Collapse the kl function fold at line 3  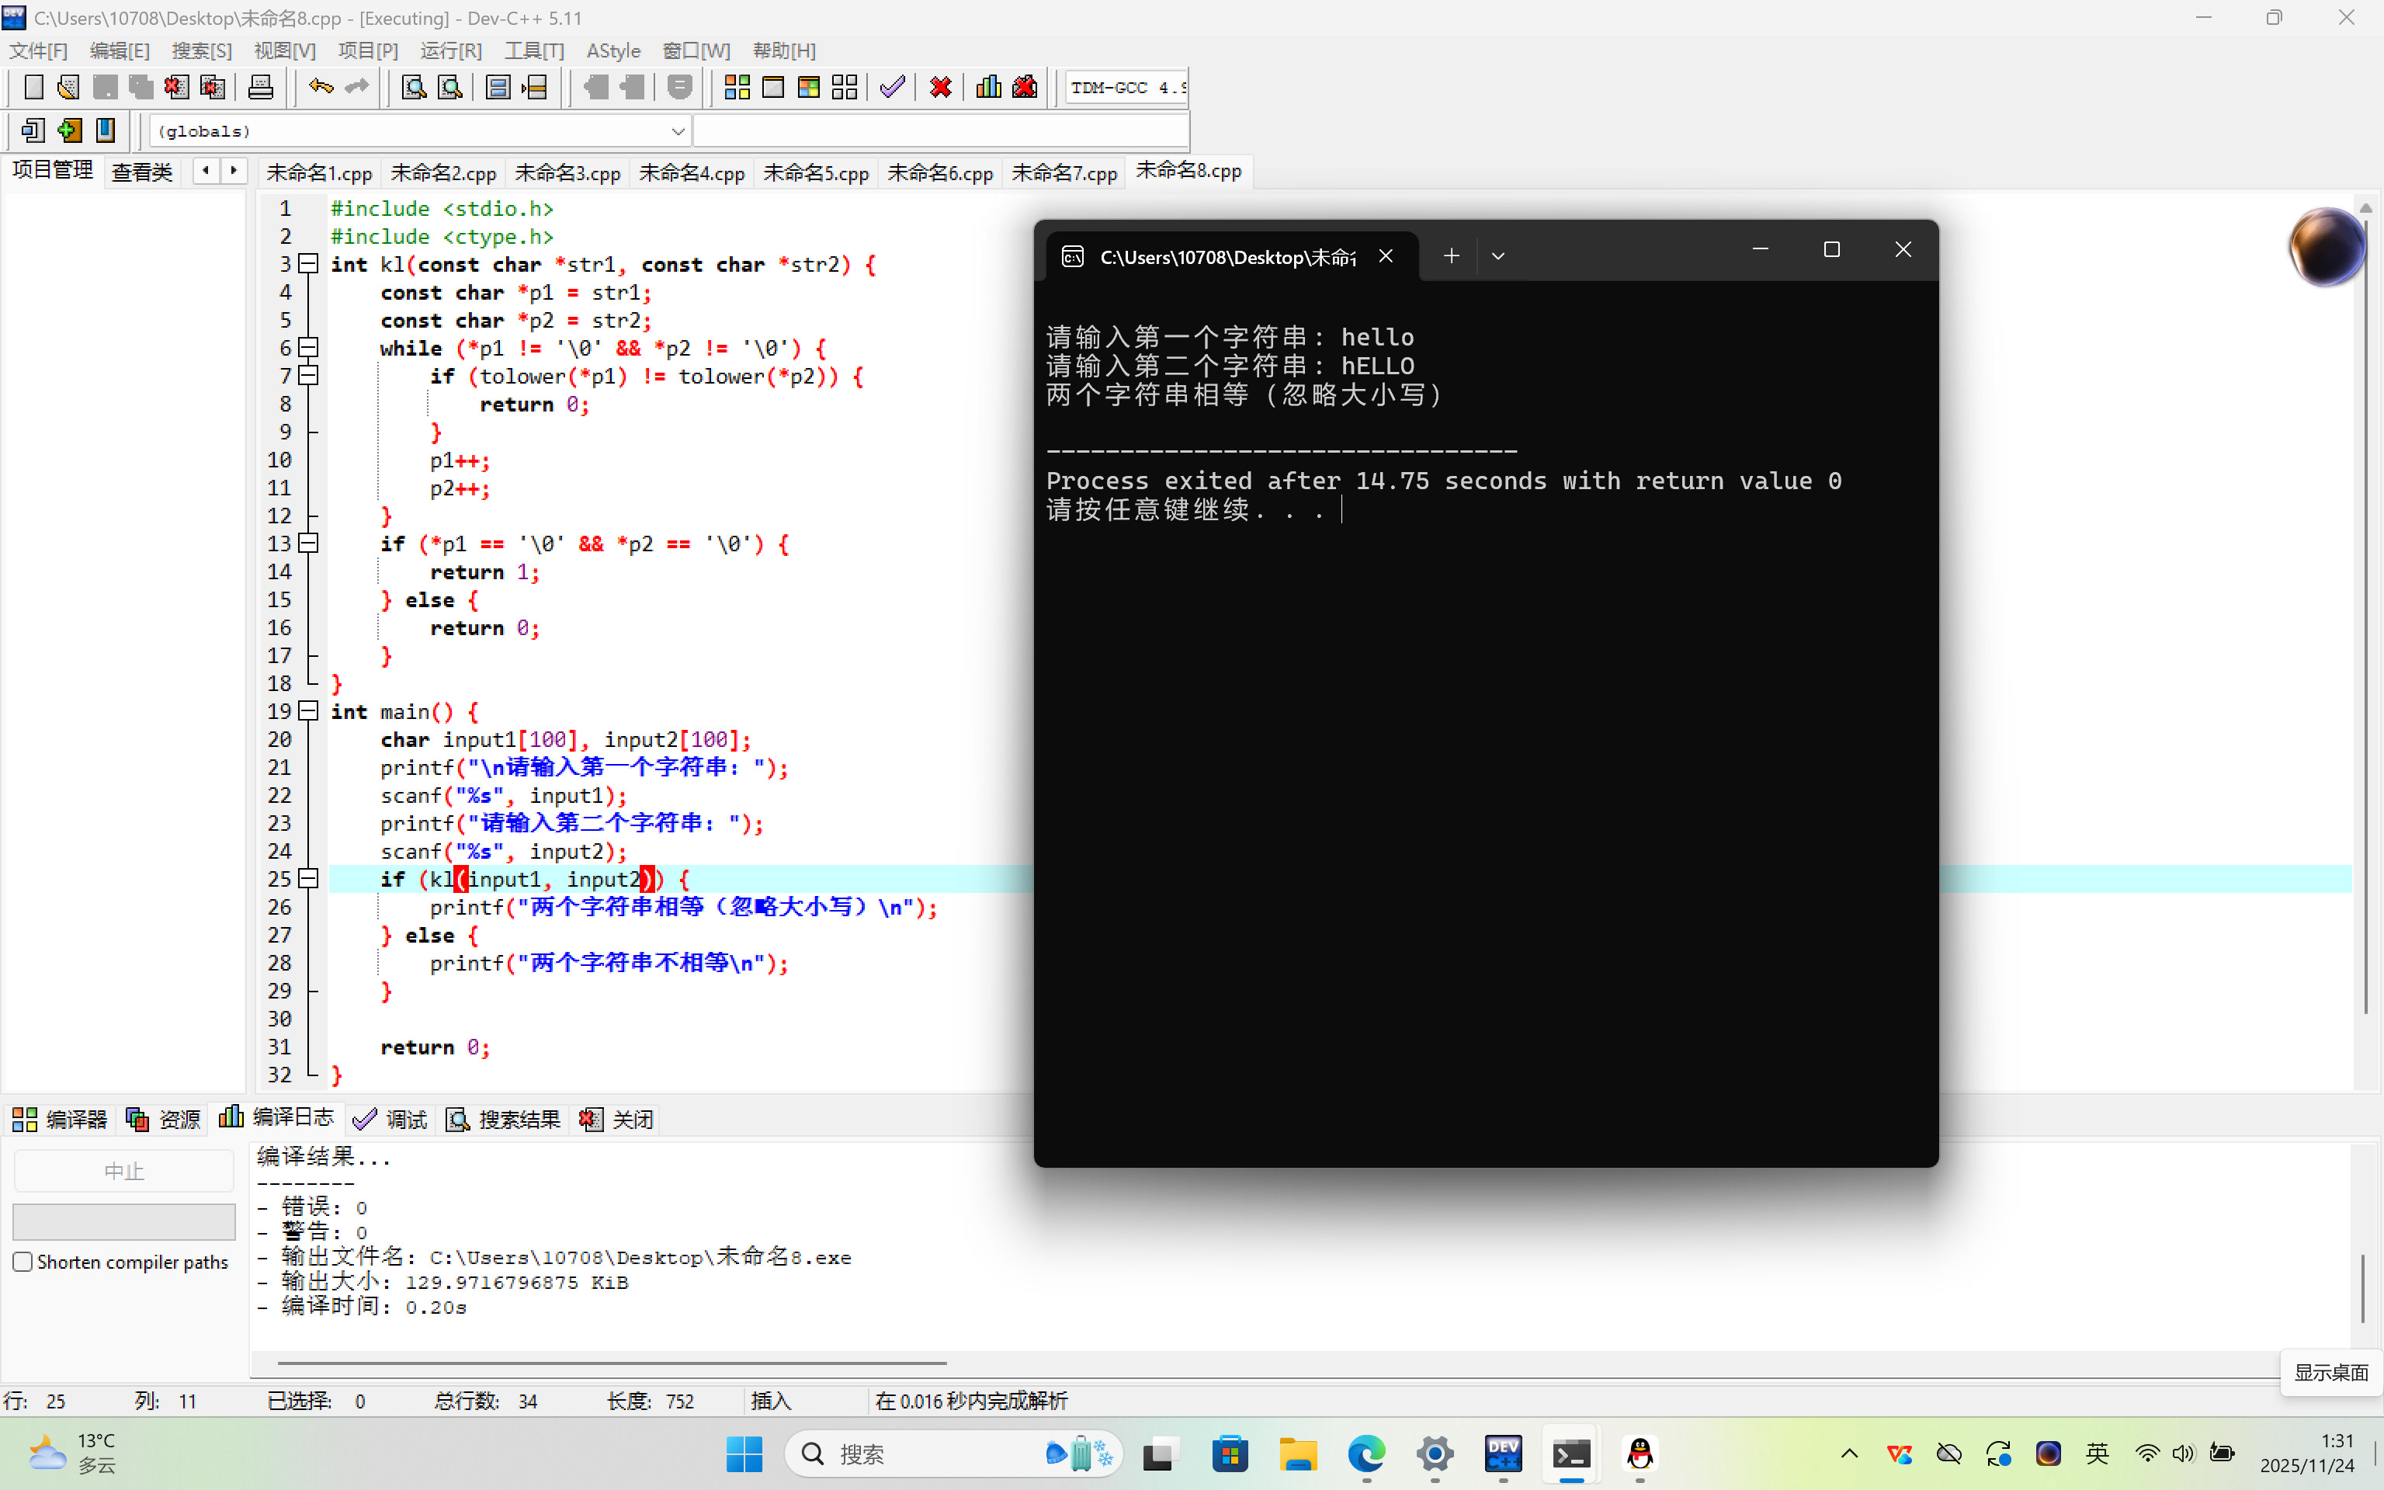tap(308, 264)
